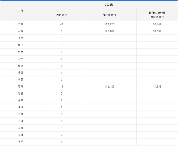Viewport: 178px width, 146px height.
Task: Click the 부산 region label
Action: point(21,38)
